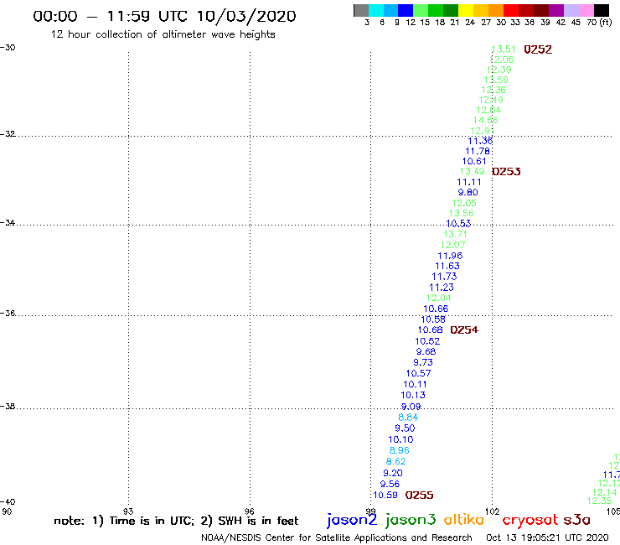Image resolution: width=620 pixels, height=545 pixels.
Task: Click the wave height value 8.62
Action: pos(395,461)
